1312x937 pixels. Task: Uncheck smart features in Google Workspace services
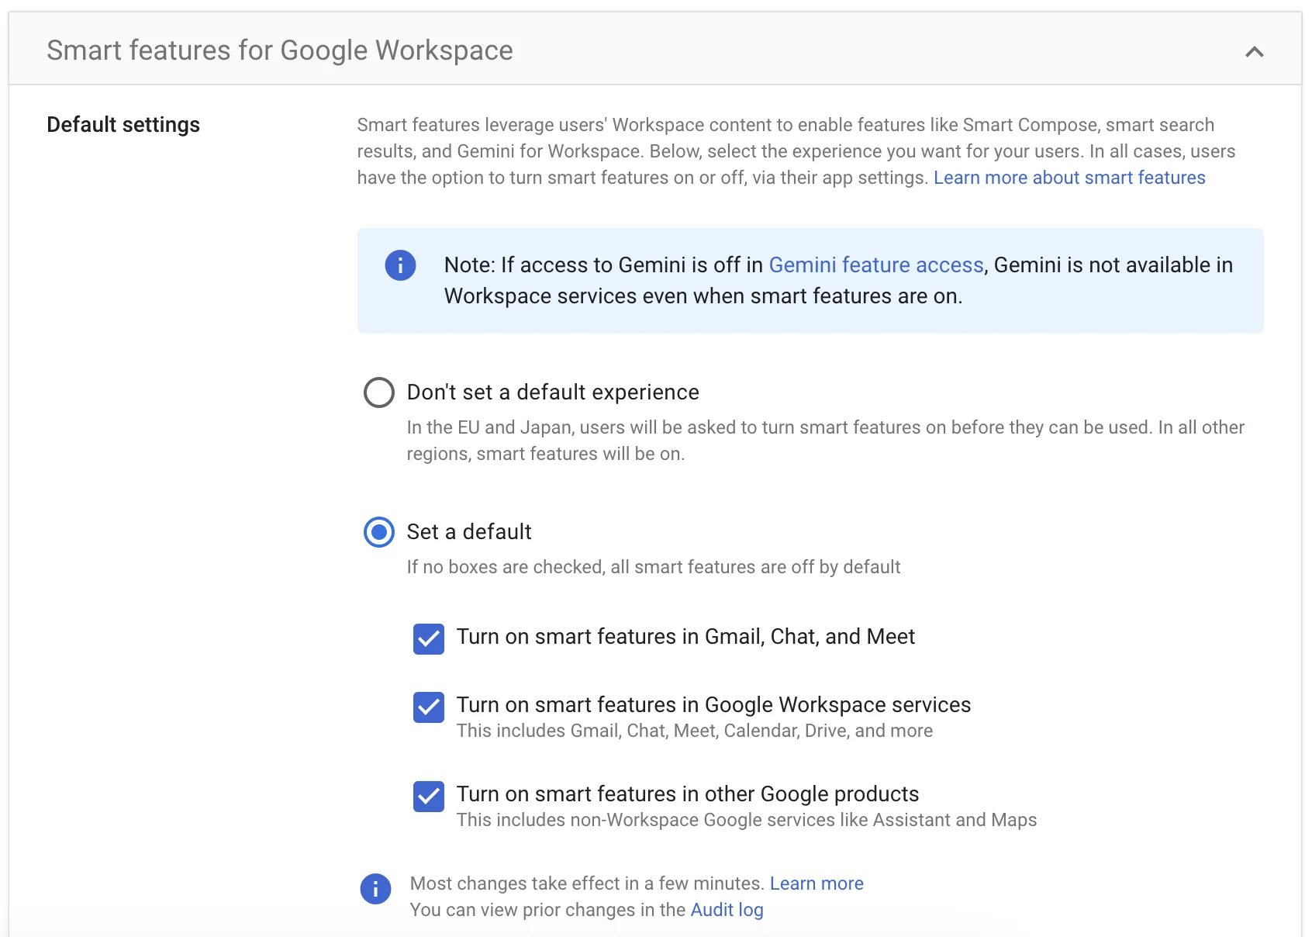point(429,707)
